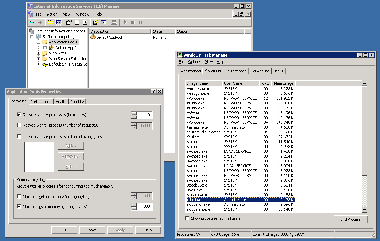The image size is (380, 241).
Task: Enable Recycle worker process (number of requests)
Action: click(19, 125)
